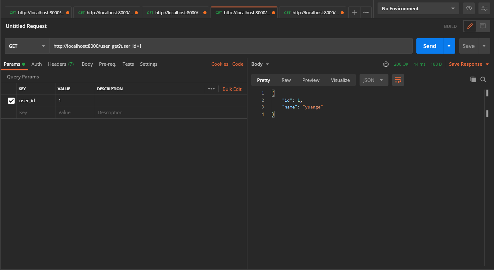Open the Tests tab
494x270 pixels.
coord(128,64)
